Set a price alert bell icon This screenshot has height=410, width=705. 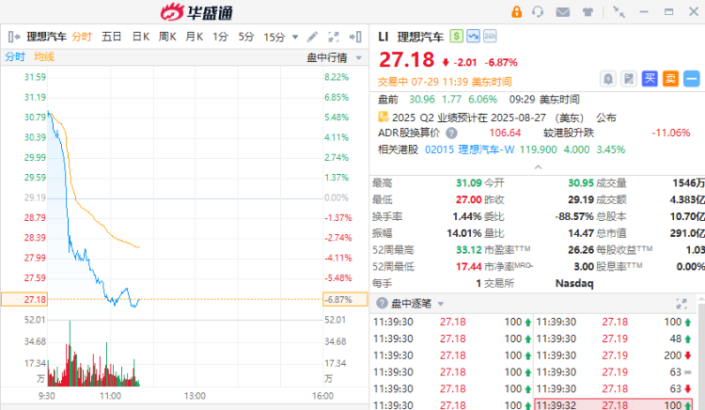(x=608, y=79)
